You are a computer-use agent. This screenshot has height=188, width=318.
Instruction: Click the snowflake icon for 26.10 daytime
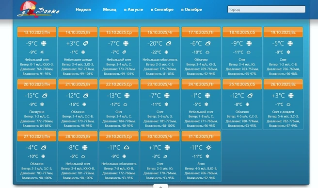click(291, 96)
